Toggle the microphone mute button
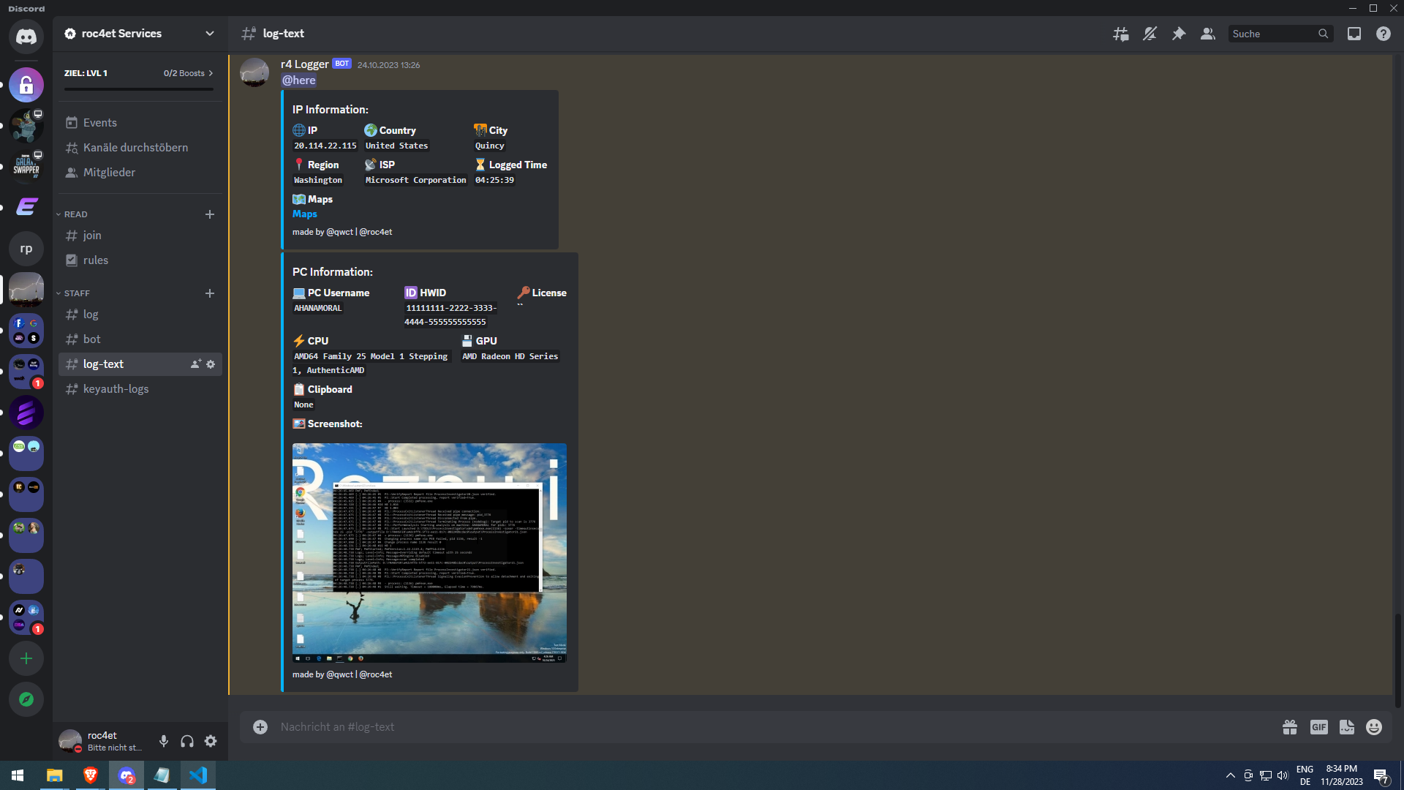 pyautogui.click(x=164, y=741)
